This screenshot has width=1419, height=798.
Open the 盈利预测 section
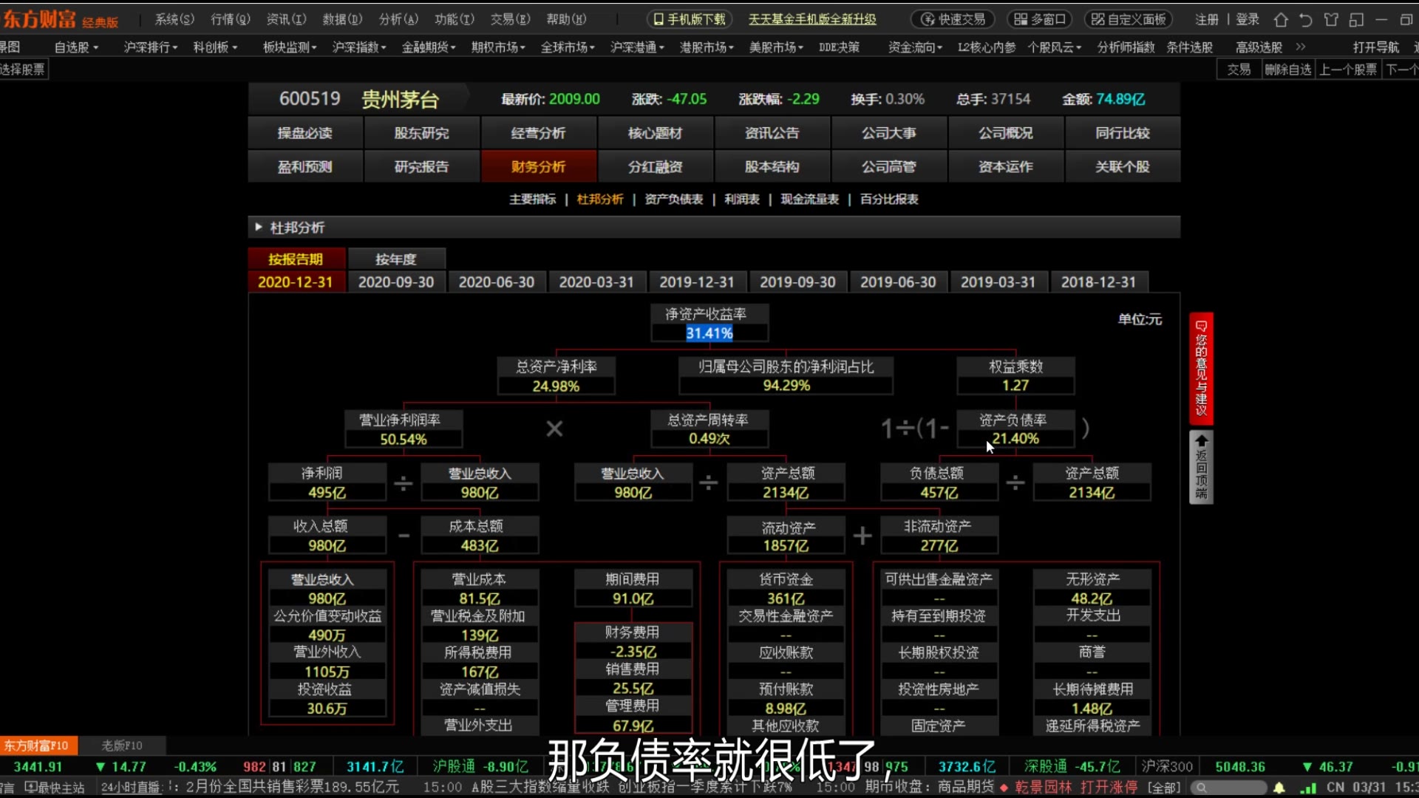[x=304, y=167]
